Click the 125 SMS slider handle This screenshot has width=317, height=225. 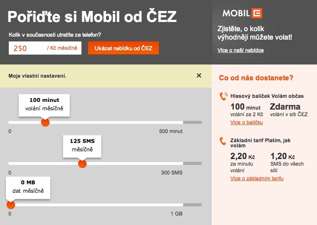tap(82, 163)
